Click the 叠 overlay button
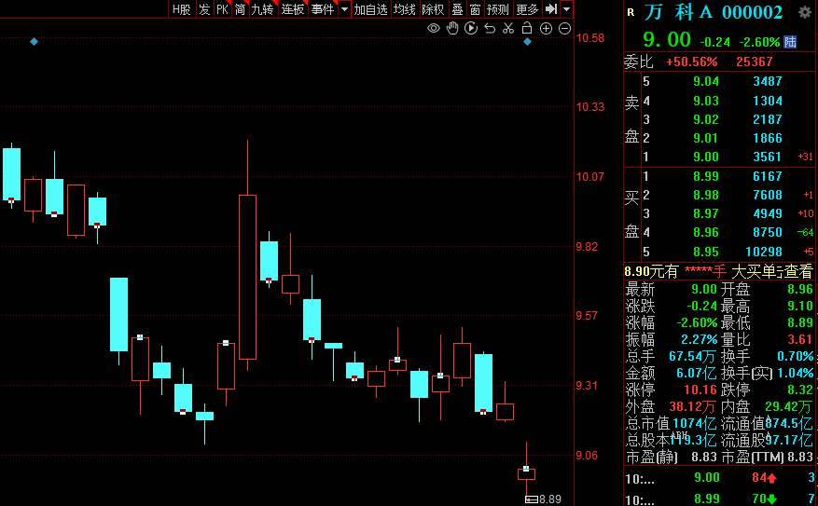The height and width of the screenshot is (506, 818). click(x=458, y=9)
